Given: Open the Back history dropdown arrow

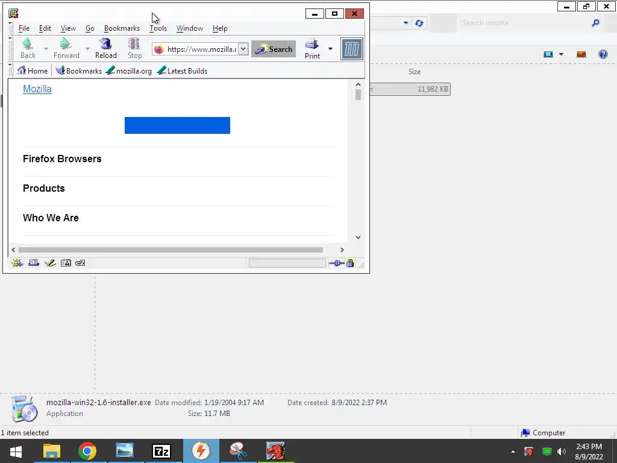Looking at the screenshot, I should click(x=46, y=49).
